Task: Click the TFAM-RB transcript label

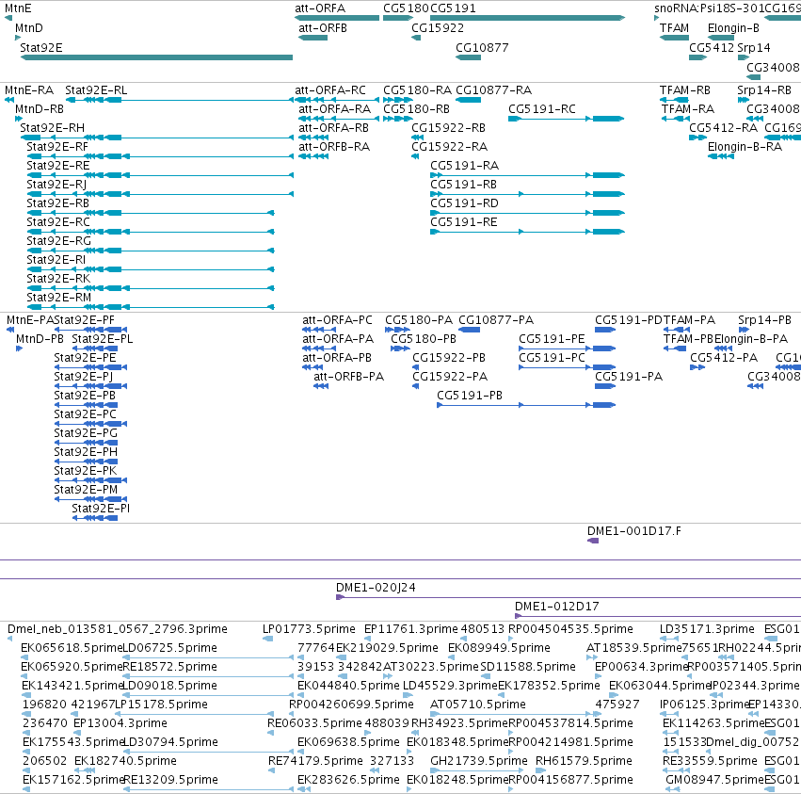Action: (685, 90)
